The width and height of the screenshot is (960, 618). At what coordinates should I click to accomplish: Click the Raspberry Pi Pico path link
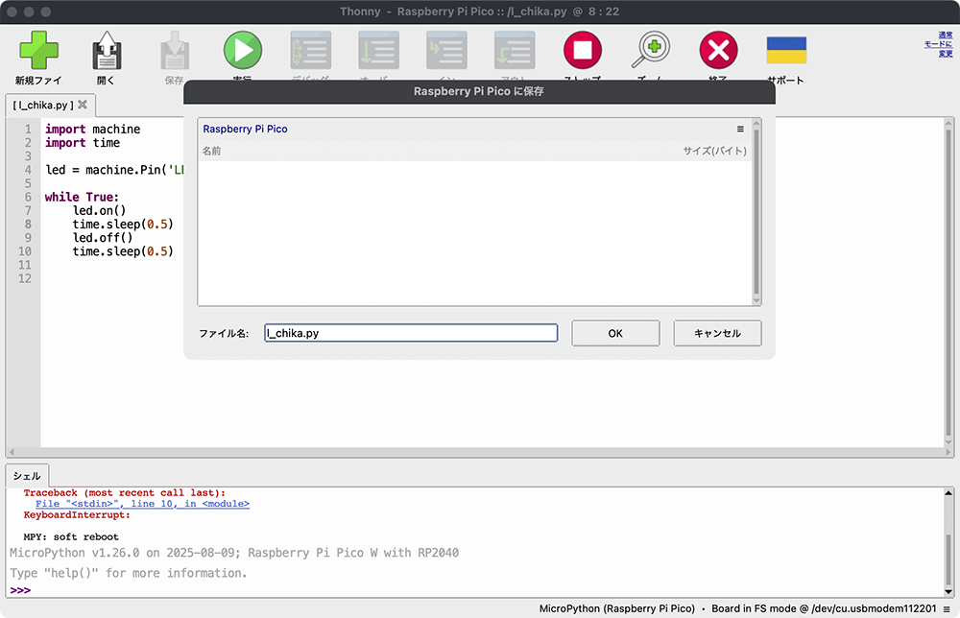(x=245, y=130)
